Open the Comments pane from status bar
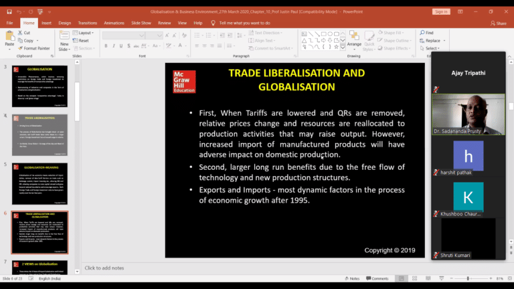 (377, 278)
